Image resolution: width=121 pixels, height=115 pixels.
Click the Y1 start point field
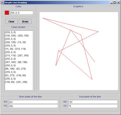click(x=33, y=106)
